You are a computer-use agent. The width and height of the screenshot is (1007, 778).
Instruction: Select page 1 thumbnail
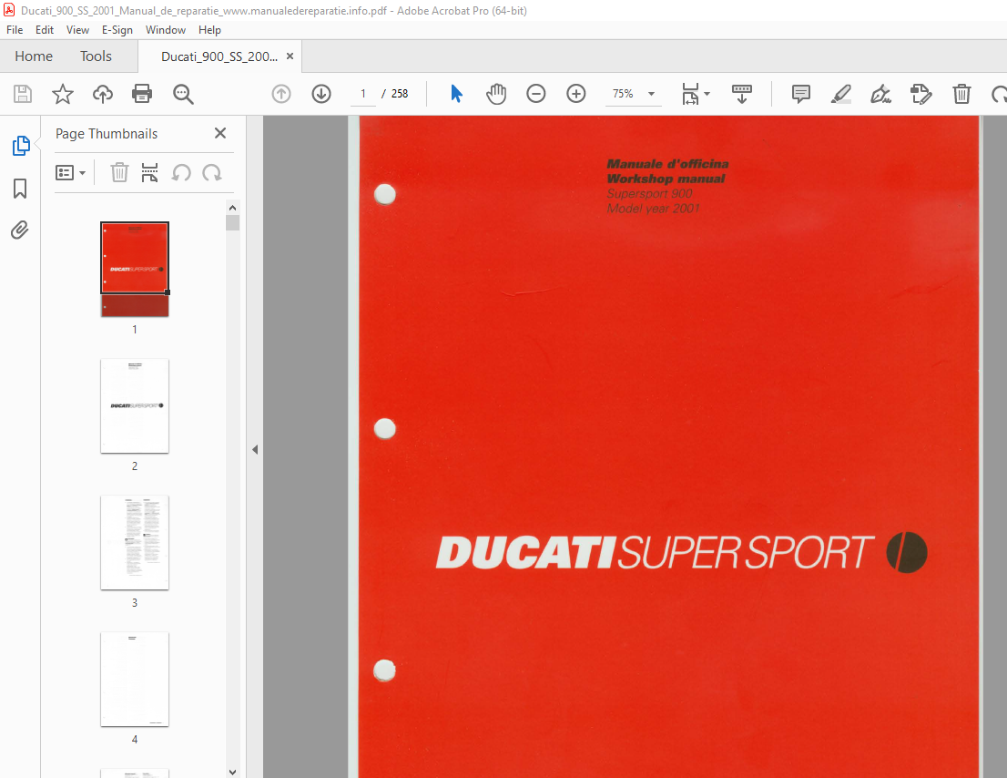click(135, 269)
